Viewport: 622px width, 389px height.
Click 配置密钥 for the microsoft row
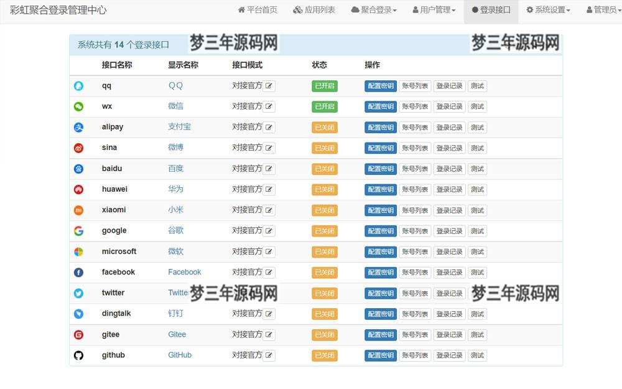pos(381,251)
